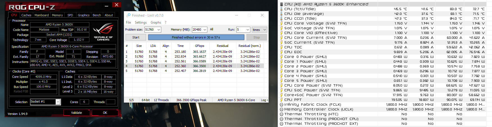Image resolution: width=492 pixels, height=127 pixels.
Task: Click the bolt icon for CPU SoC Power
Action: coord(282,90)
